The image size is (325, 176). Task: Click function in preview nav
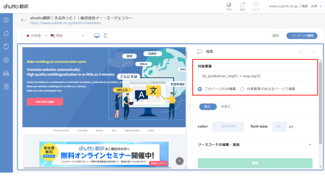click(99, 130)
